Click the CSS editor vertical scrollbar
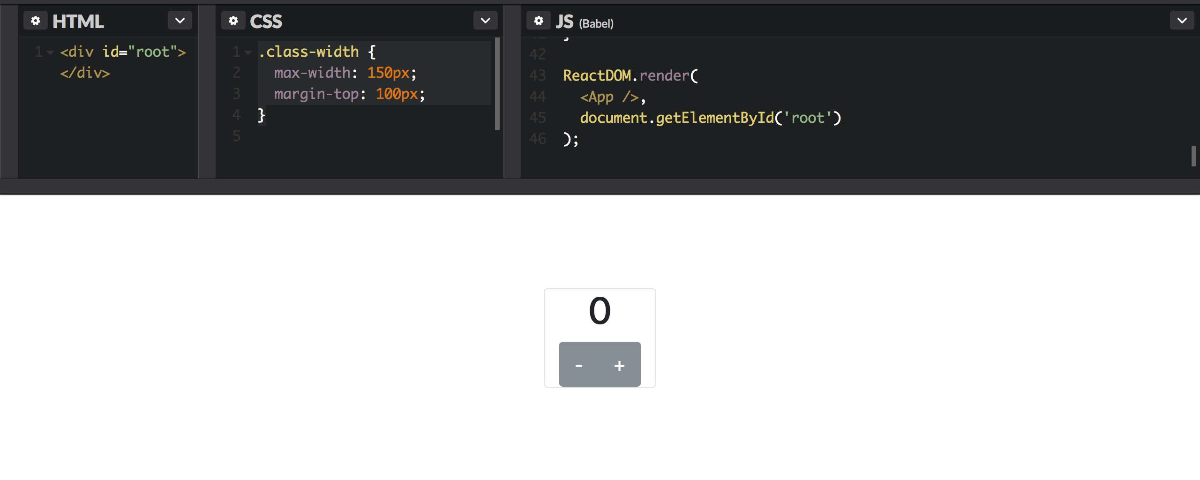1200x480 pixels. click(497, 83)
